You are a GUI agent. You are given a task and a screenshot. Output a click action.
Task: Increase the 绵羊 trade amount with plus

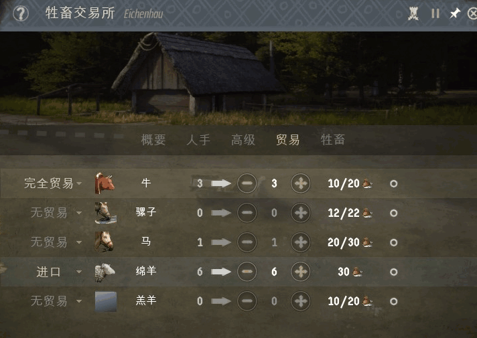(301, 272)
